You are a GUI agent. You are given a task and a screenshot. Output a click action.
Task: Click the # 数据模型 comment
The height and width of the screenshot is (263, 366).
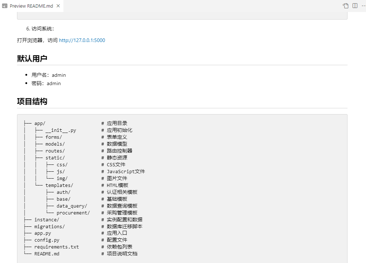tap(115, 144)
